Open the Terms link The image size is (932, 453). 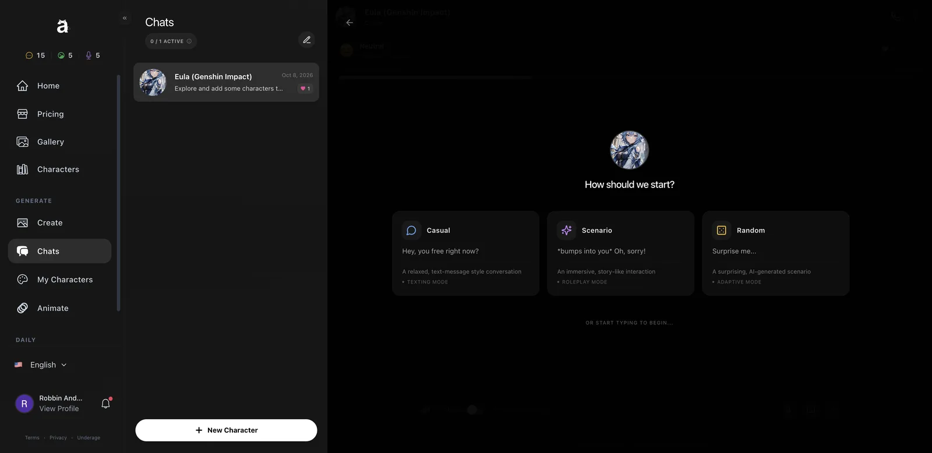(32, 438)
